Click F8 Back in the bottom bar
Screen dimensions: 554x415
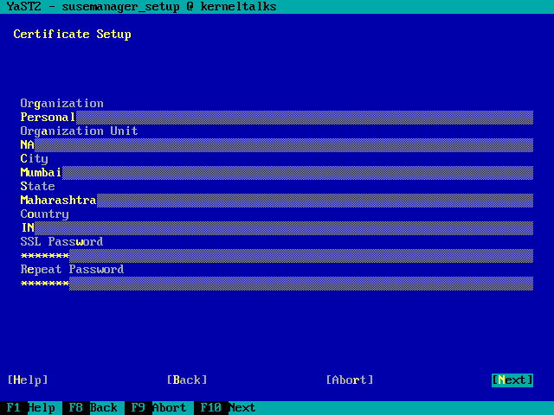click(x=93, y=408)
